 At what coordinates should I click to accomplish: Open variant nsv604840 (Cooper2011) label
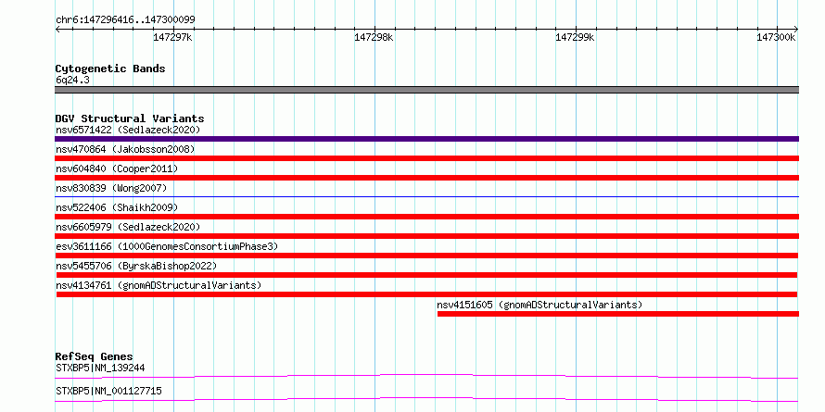(117, 169)
